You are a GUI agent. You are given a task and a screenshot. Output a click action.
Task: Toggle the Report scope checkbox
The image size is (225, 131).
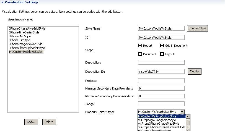140,46
